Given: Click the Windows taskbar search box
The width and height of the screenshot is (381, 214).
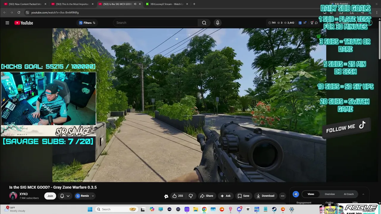Looking at the screenshot, I should (x=117, y=209).
